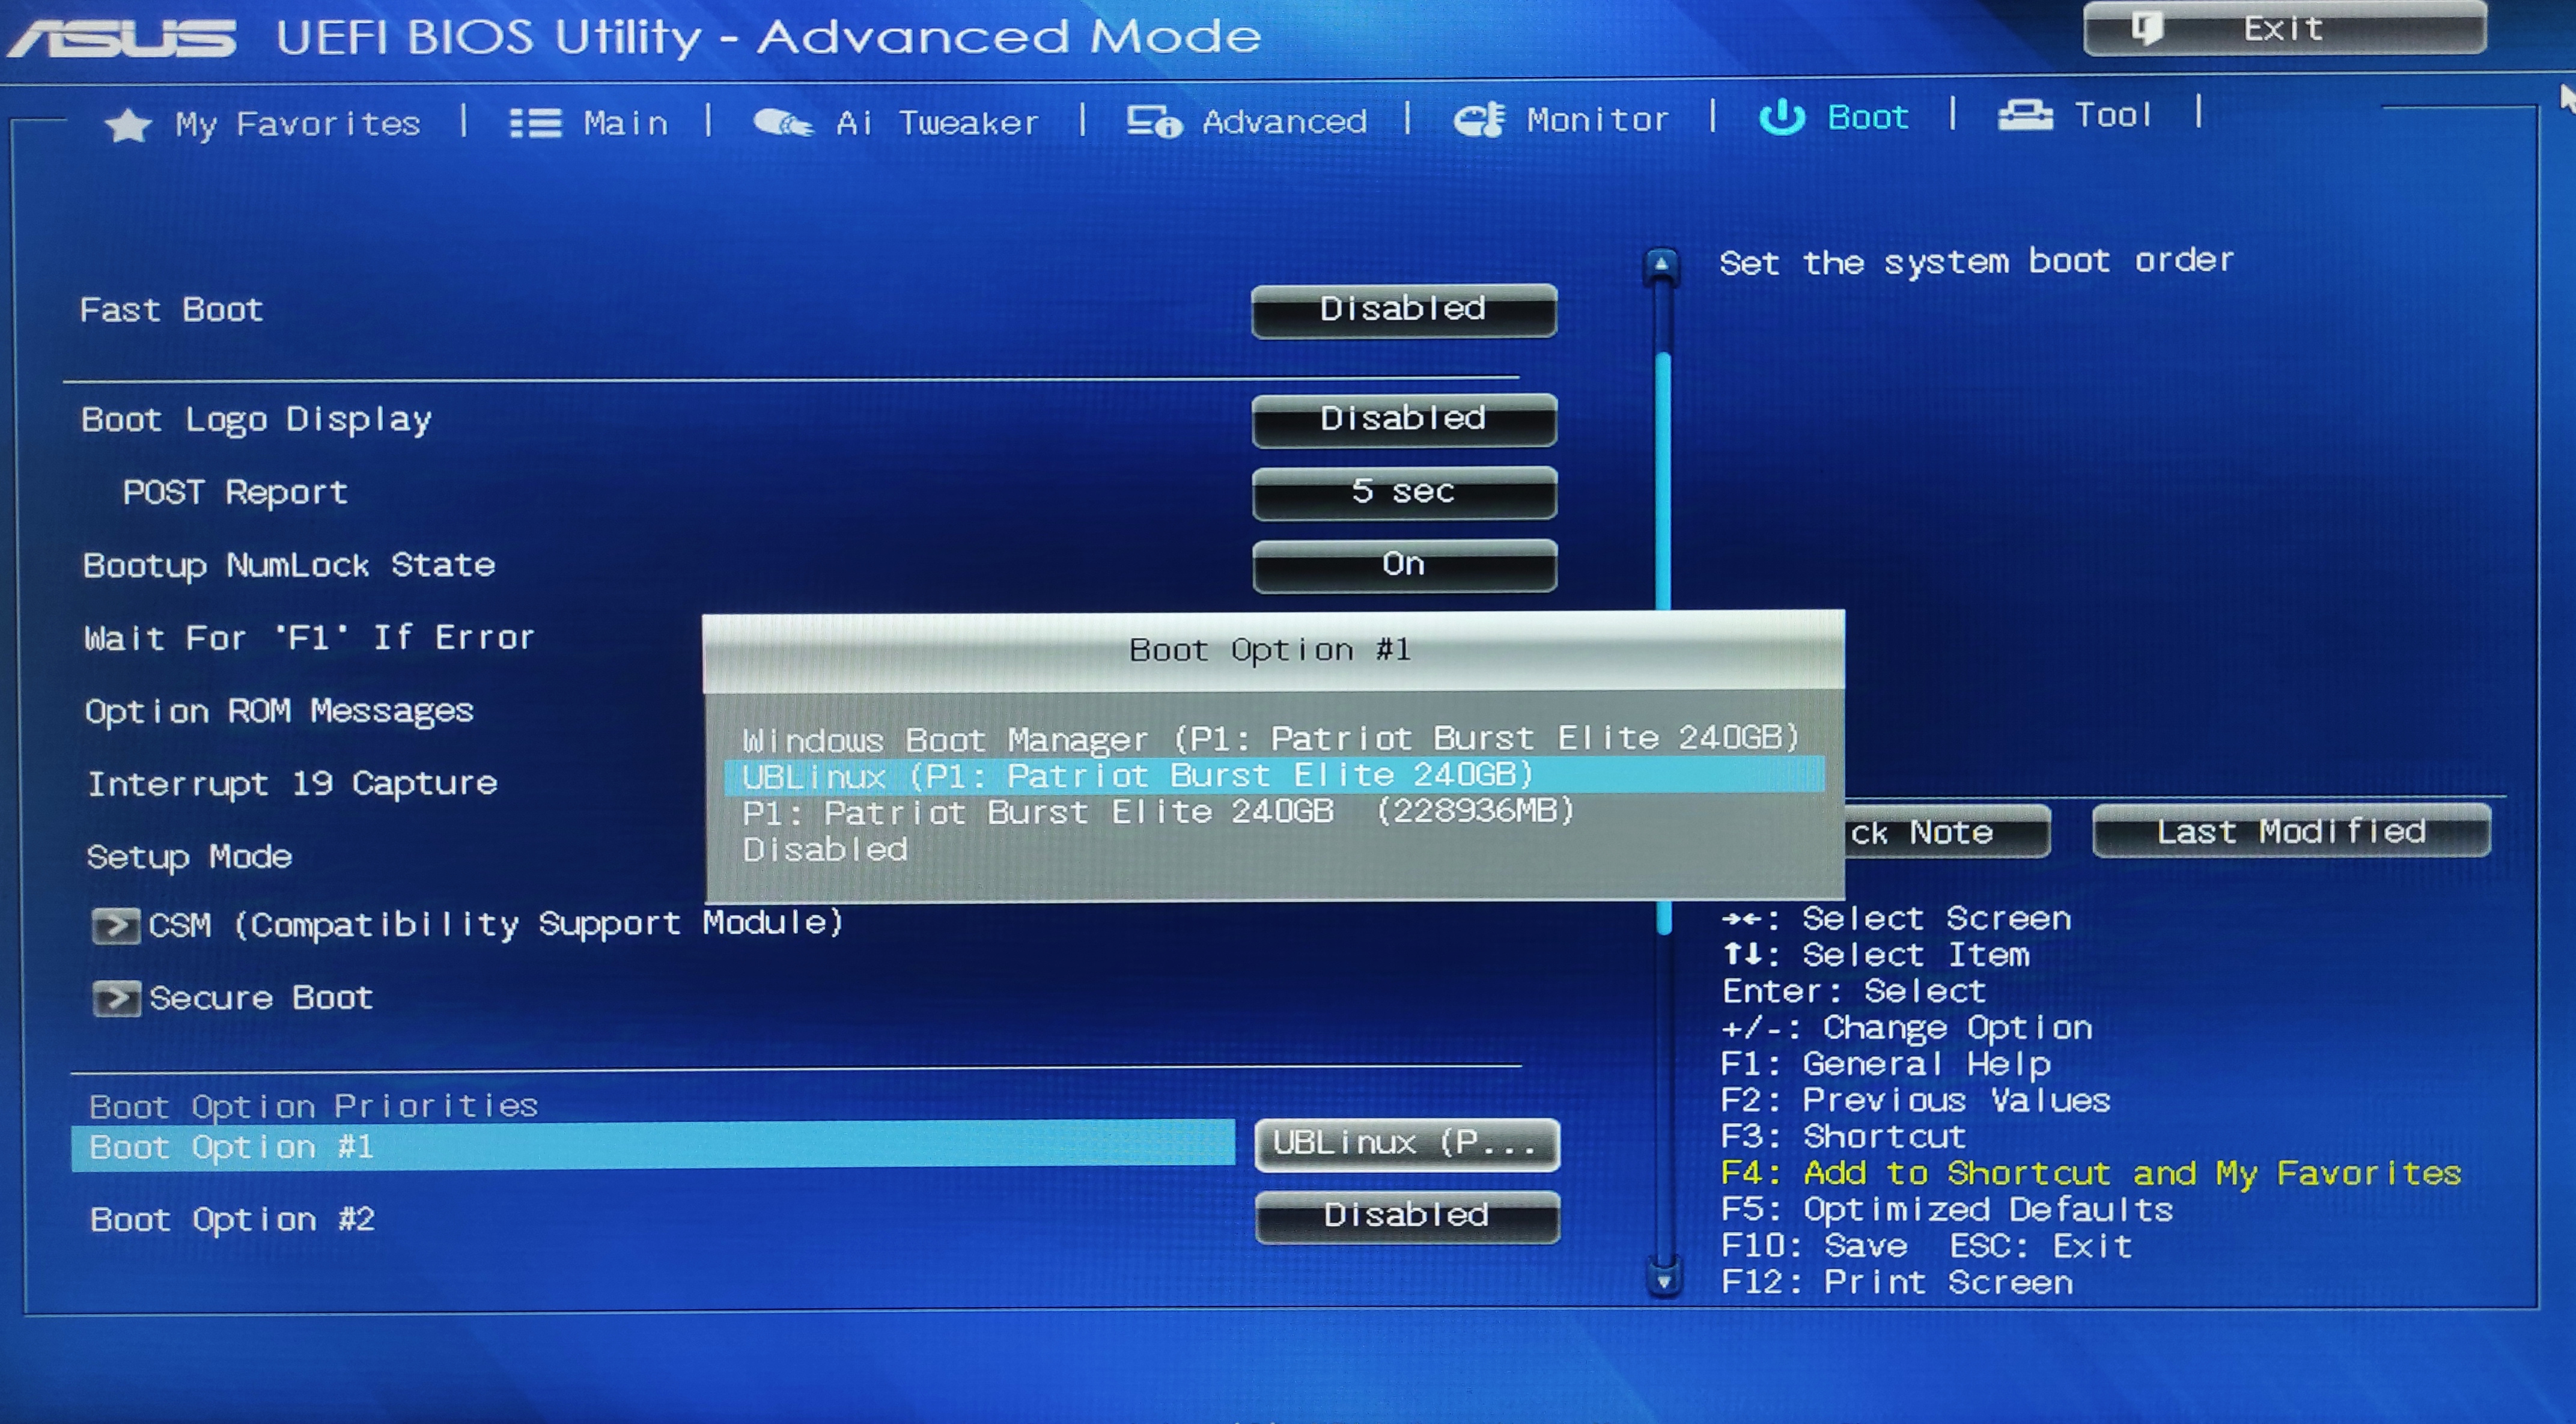Click the Advanced tab icon
This screenshot has width=2576, height=1424.
1154,121
